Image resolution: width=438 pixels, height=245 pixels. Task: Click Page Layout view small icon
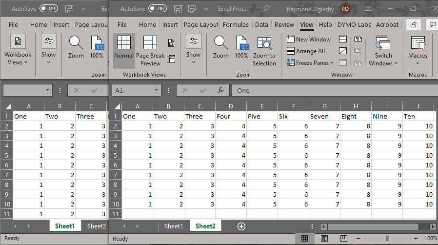171,43
